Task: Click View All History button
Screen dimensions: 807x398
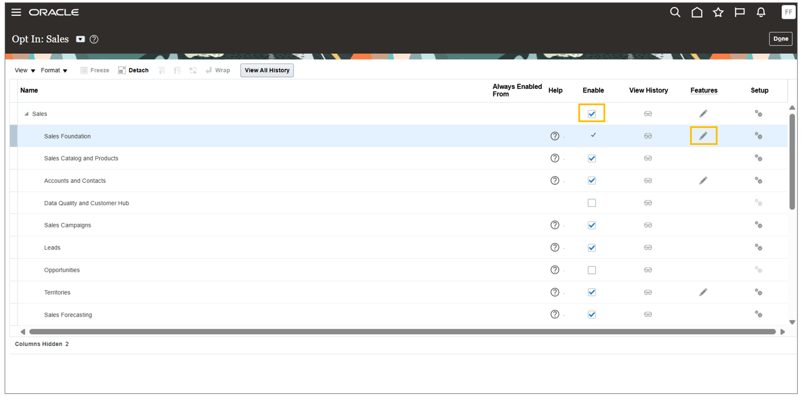Action: point(267,70)
